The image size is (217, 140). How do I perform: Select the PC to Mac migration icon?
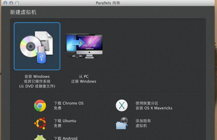coord(84,46)
